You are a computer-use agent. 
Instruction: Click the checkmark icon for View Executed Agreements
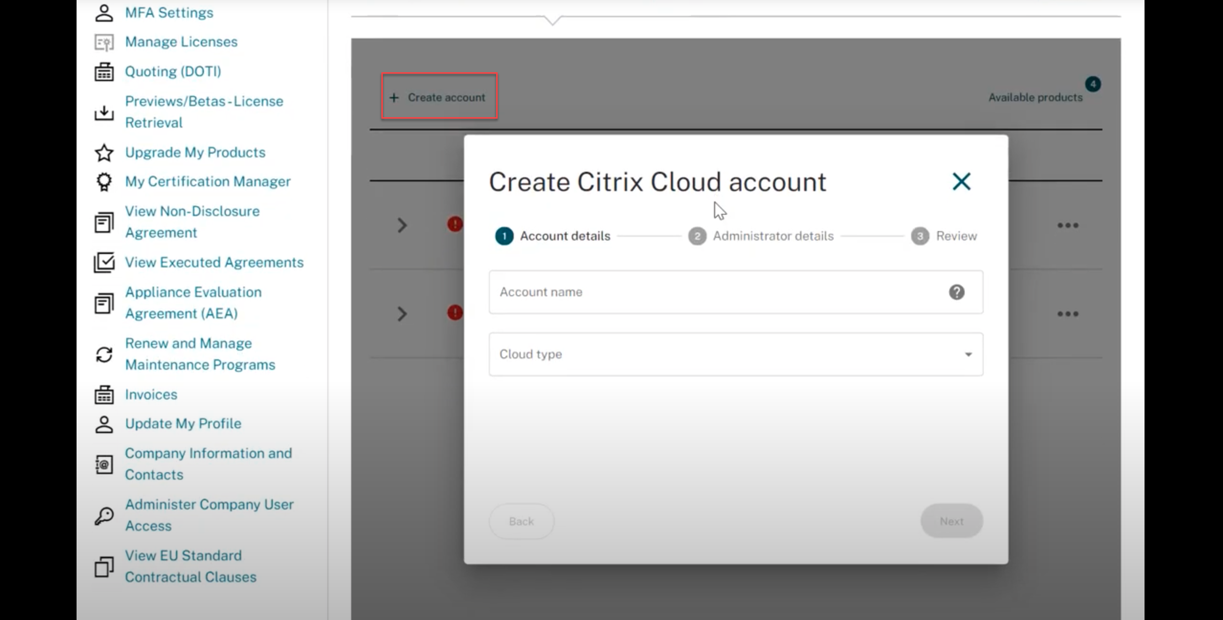tap(104, 262)
